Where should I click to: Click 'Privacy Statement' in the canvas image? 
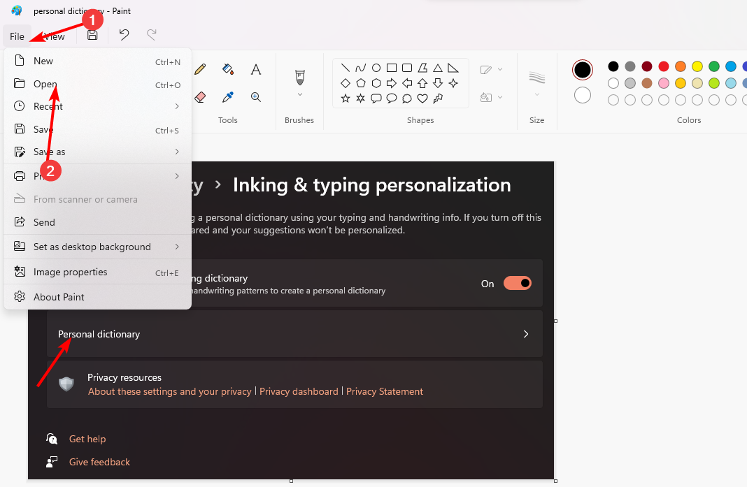[x=385, y=391]
